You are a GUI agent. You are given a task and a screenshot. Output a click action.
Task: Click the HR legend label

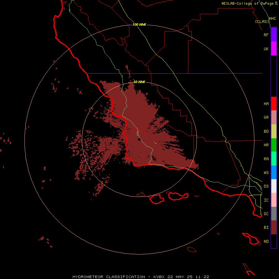coord(266,145)
